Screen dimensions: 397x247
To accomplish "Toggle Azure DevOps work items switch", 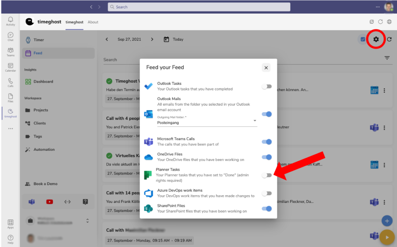I will click(267, 193).
